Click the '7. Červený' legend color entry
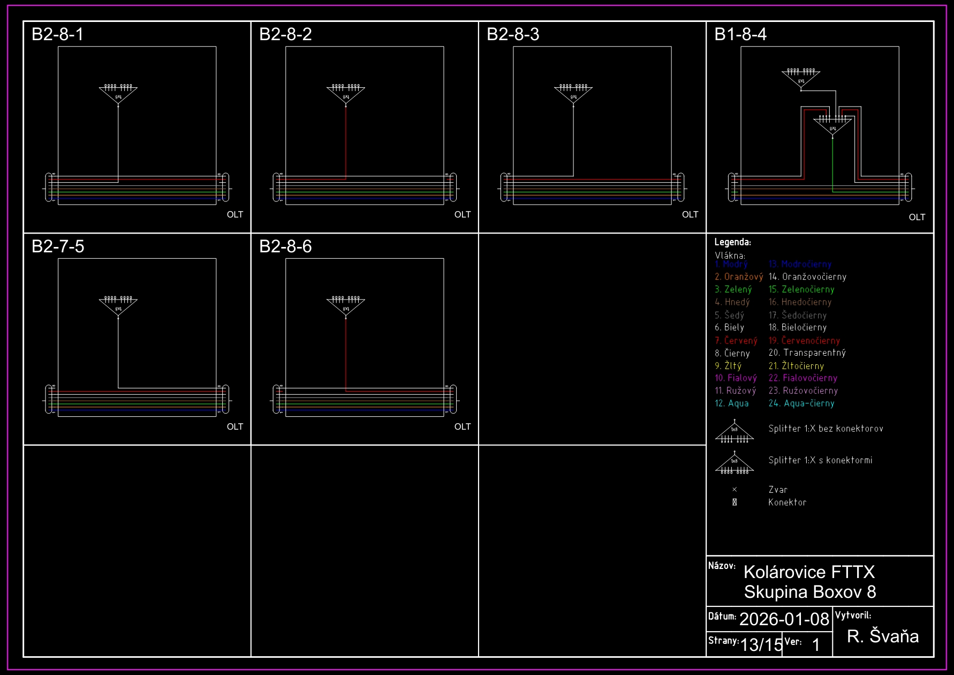The height and width of the screenshot is (675, 954). 736,341
